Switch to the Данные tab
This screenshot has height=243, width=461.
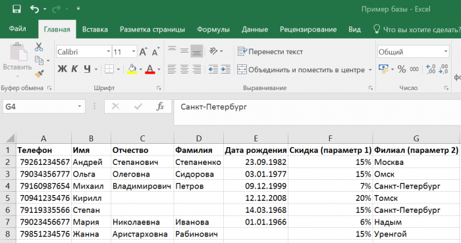click(x=255, y=30)
